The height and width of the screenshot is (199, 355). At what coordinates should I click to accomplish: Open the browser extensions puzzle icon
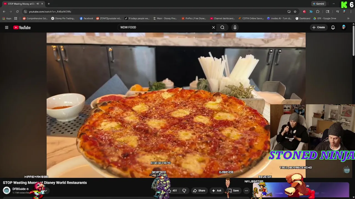(x=318, y=12)
